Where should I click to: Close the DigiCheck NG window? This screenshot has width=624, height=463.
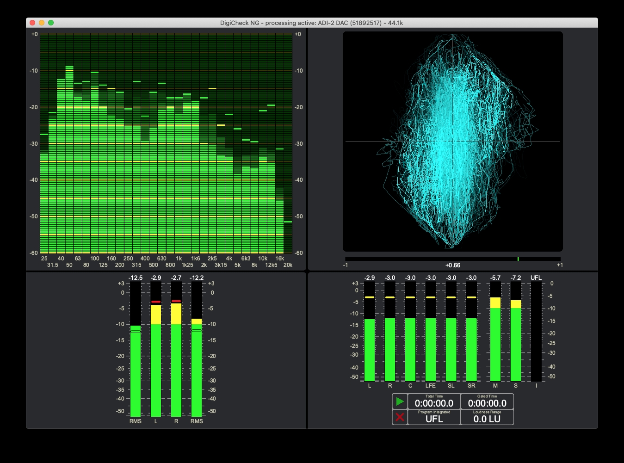coord(32,23)
